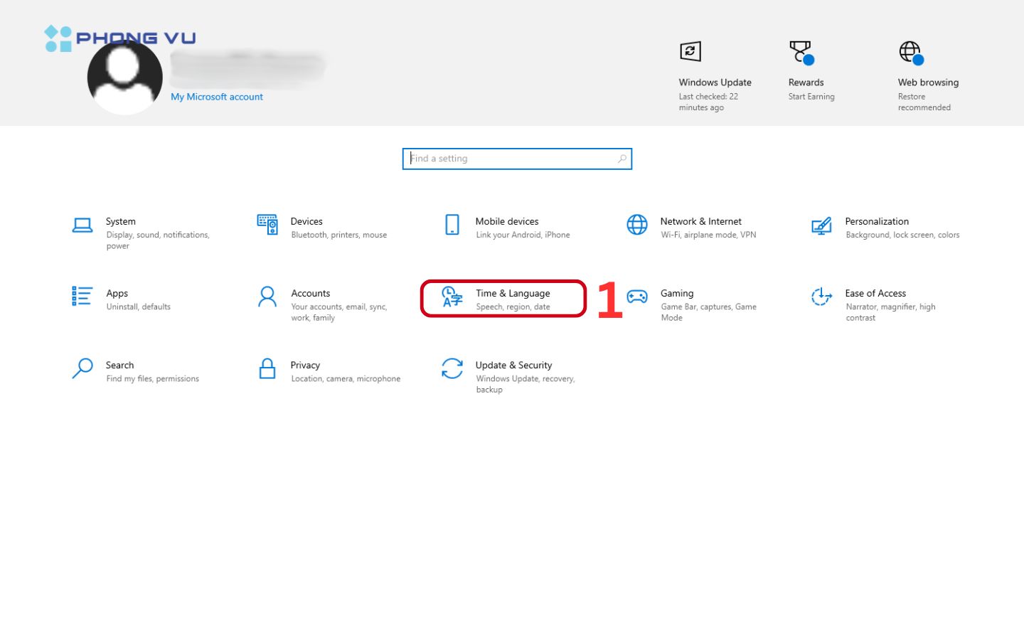Click 'Bluetooth, printers, mouse' description
Image resolution: width=1024 pixels, height=640 pixels.
pyautogui.click(x=339, y=235)
